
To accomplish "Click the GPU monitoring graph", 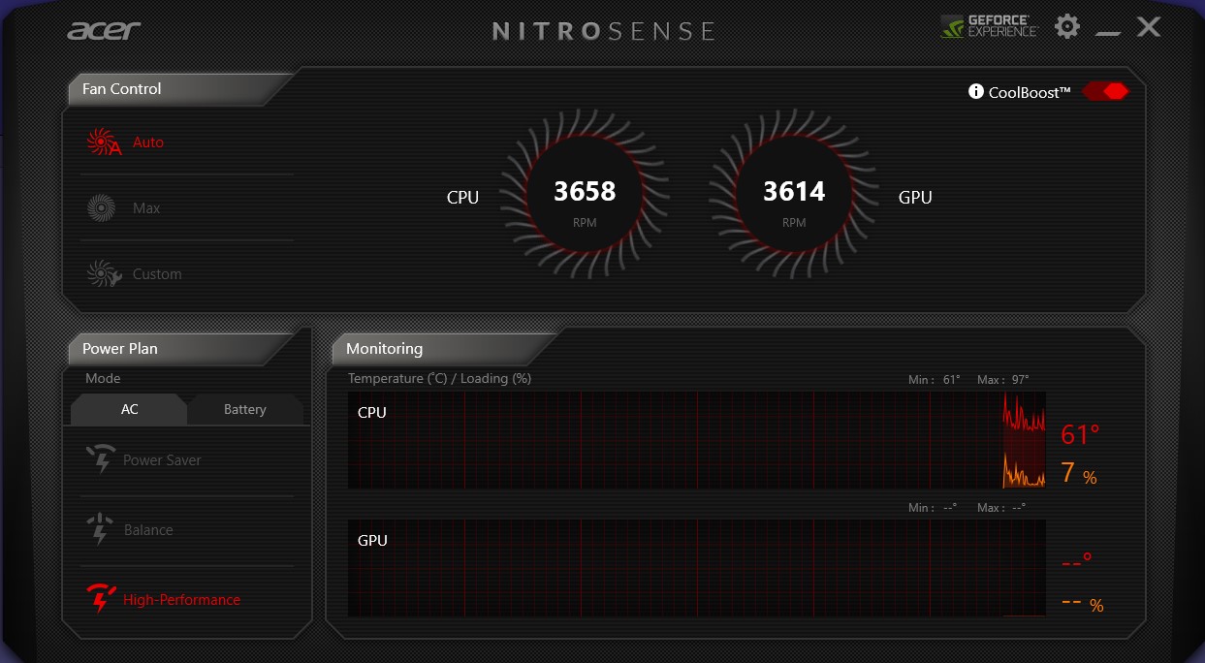I will click(x=697, y=568).
